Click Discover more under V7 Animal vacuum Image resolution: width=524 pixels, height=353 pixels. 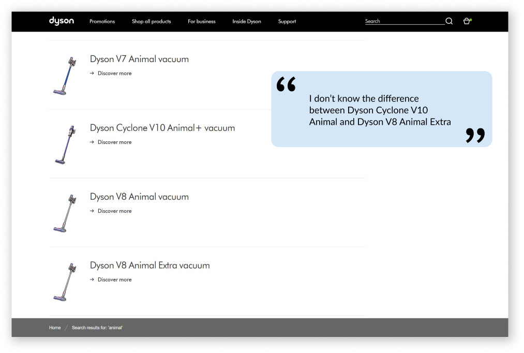pyautogui.click(x=115, y=73)
